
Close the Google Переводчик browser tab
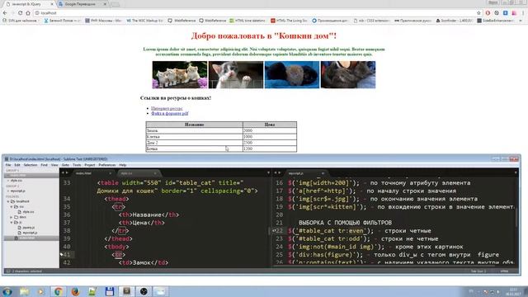105,4
